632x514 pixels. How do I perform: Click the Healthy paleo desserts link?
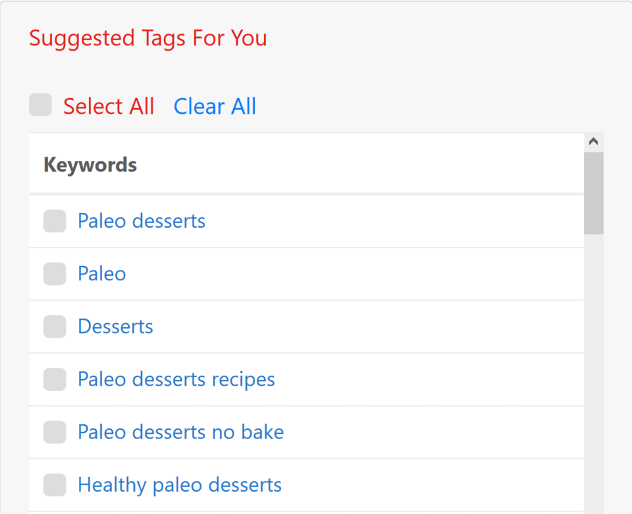pos(179,485)
